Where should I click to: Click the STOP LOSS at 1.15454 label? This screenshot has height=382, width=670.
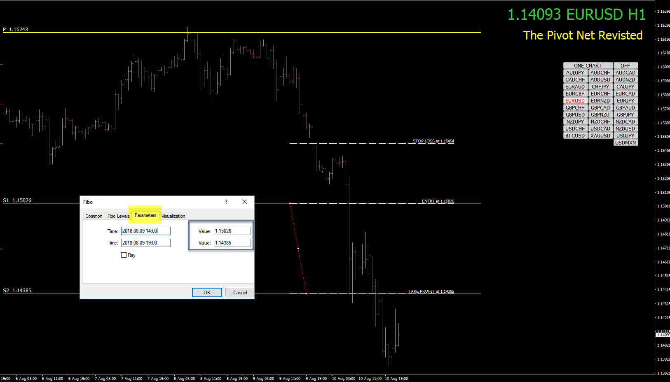[433, 141]
